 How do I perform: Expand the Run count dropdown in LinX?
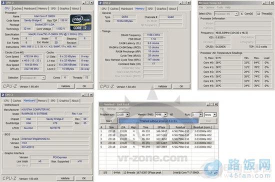click(201, 114)
